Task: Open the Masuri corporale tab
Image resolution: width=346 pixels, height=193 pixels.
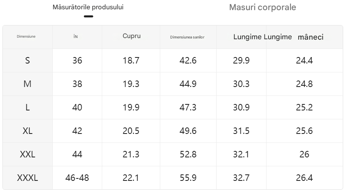Action: click(262, 7)
